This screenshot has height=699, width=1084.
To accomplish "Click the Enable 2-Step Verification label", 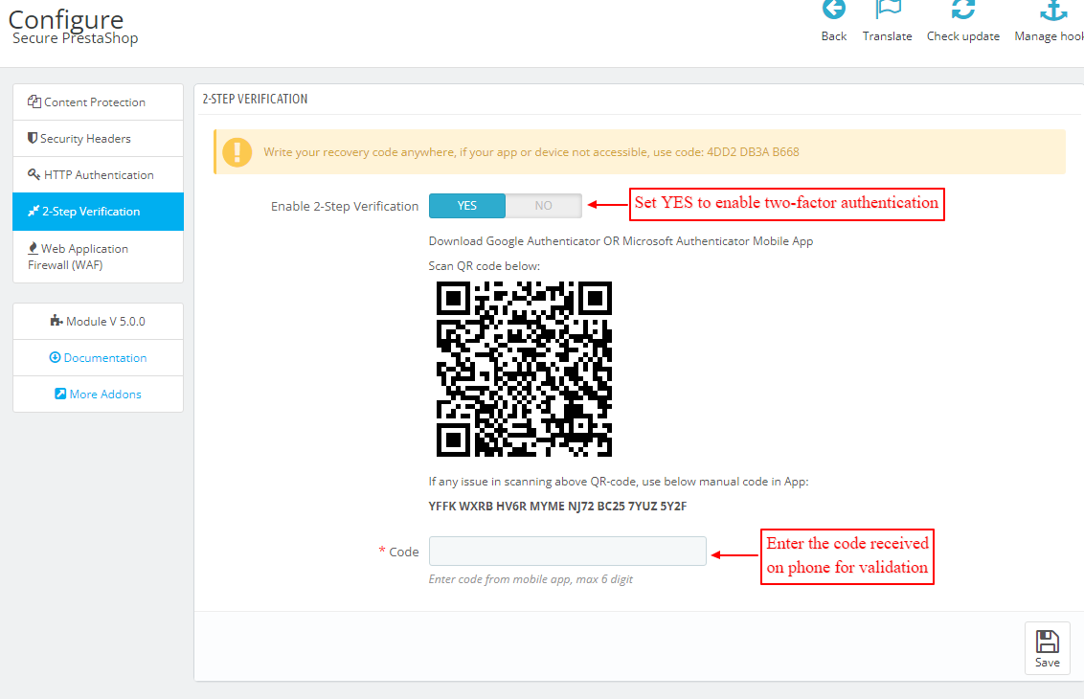I will (x=345, y=206).
